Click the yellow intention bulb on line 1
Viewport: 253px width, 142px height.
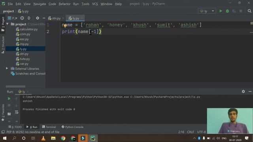click(65, 26)
